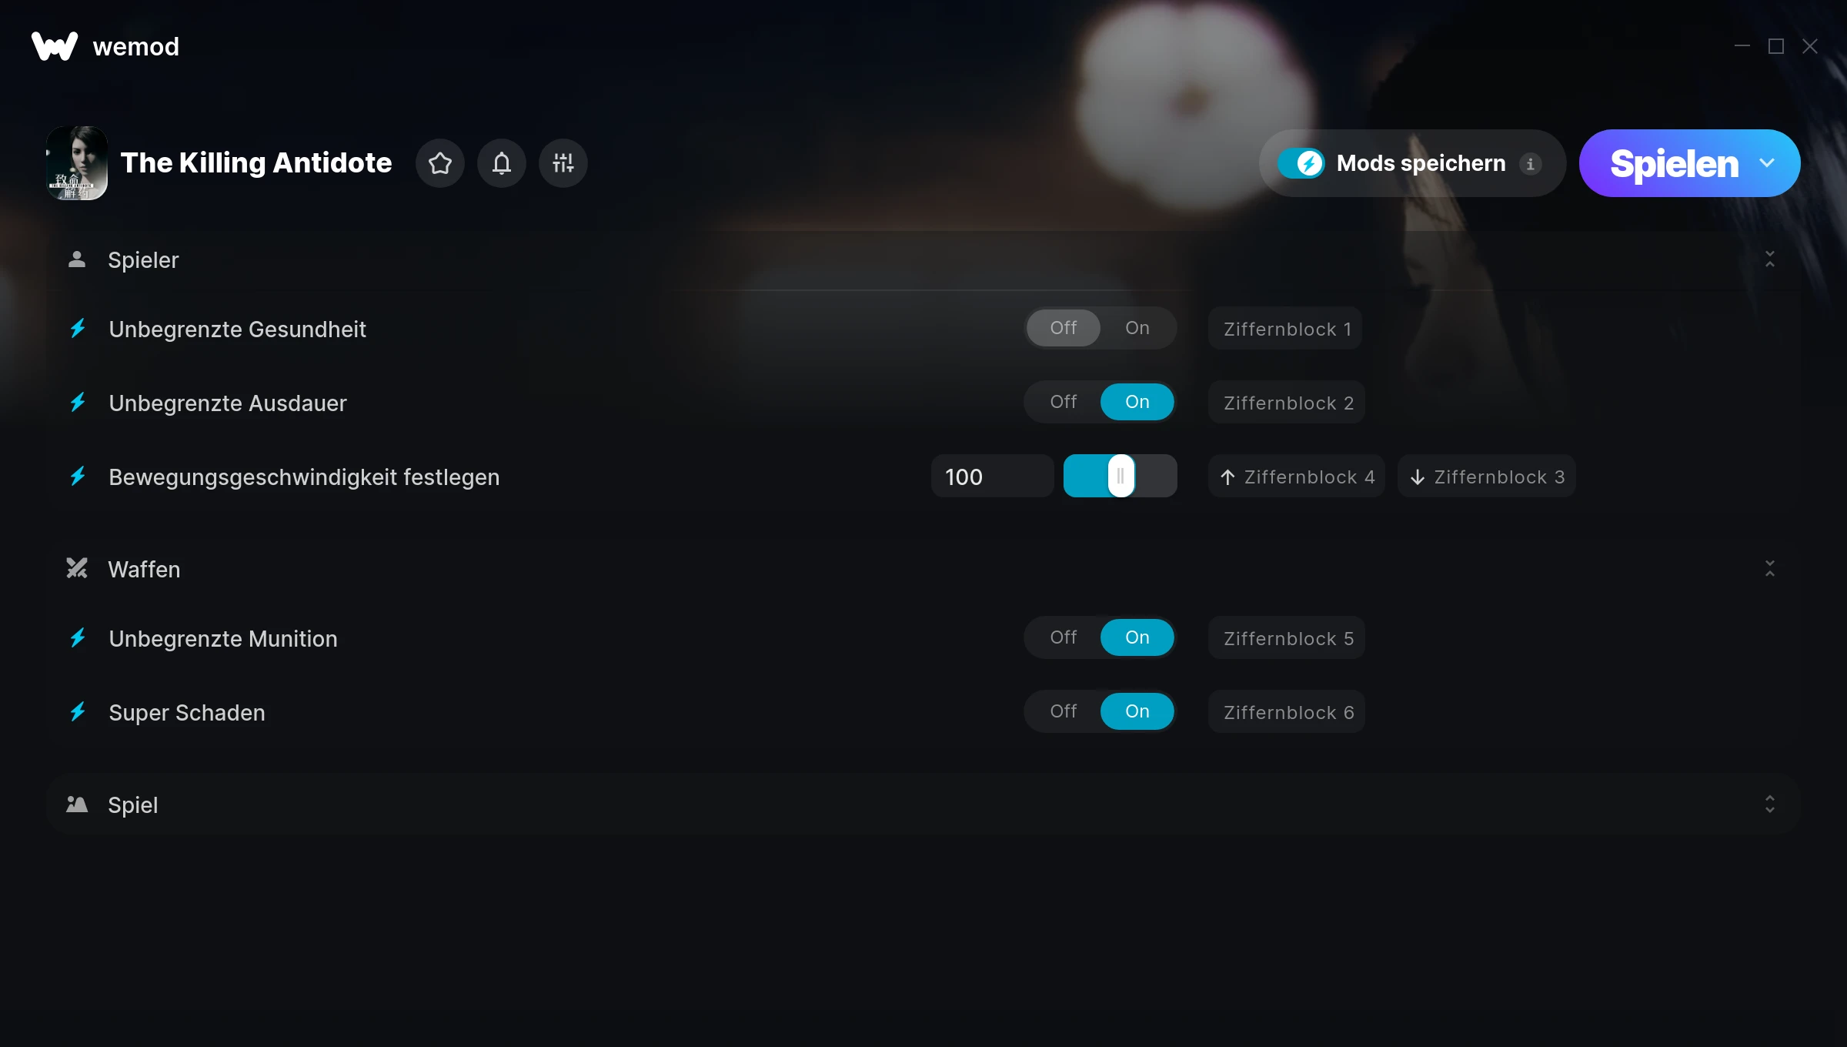Image resolution: width=1847 pixels, height=1047 pixels.
Task: Click the Spieler person icon
Action: (x=77, y=259)
